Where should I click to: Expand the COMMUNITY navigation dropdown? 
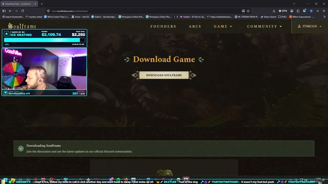[264, 26]
